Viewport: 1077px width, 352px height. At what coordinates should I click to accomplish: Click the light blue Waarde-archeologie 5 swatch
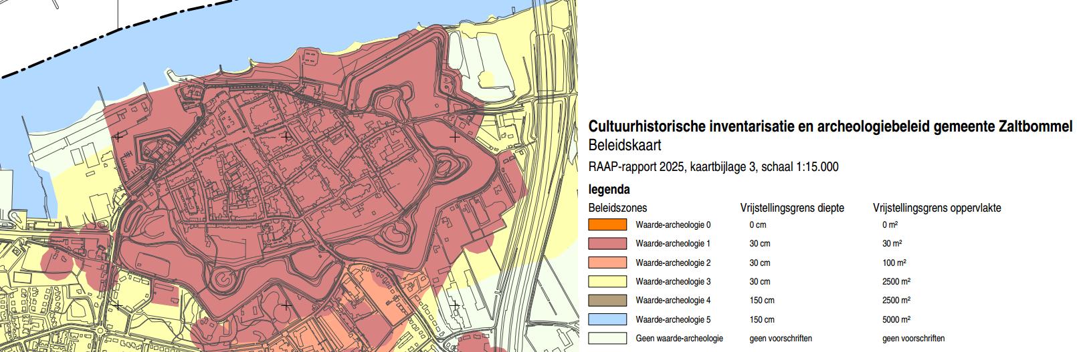point(607,319)
